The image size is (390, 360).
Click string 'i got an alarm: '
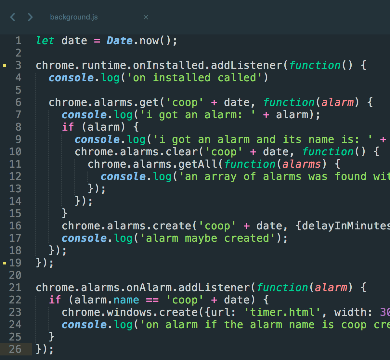click(x=198, y=115)
